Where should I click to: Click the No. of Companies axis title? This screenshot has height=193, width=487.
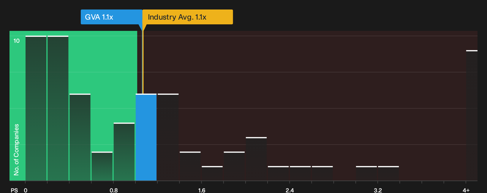[16, 150]
